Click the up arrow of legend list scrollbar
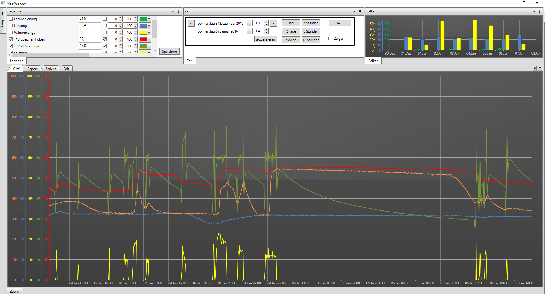 point(155,18)
